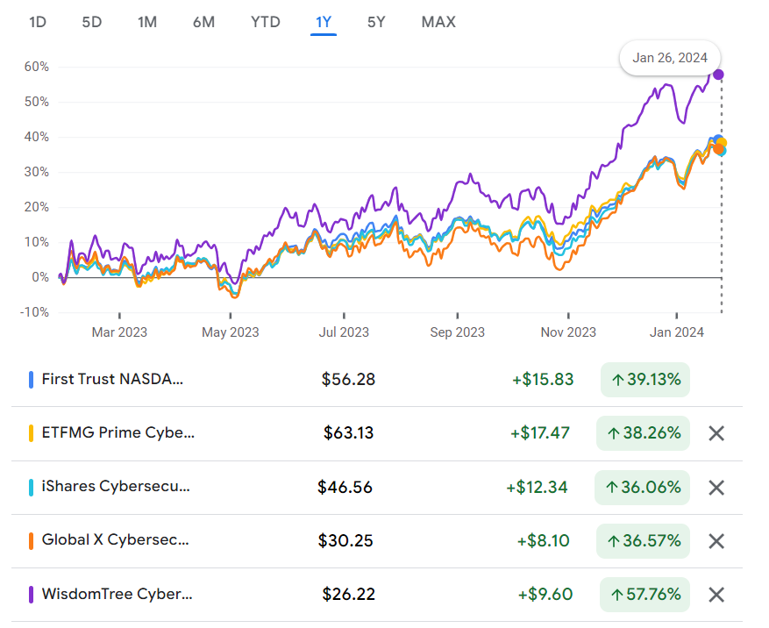Switch chart to 1D range
Image resolution: width=769 pixels, height=628 pixels.
pyautogui.click(x=38, y=22)
